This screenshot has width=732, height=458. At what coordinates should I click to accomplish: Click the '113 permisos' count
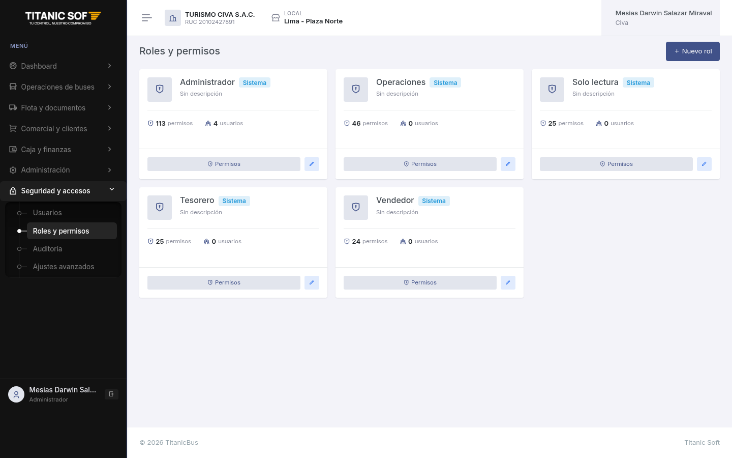click(x=170, y=123)
